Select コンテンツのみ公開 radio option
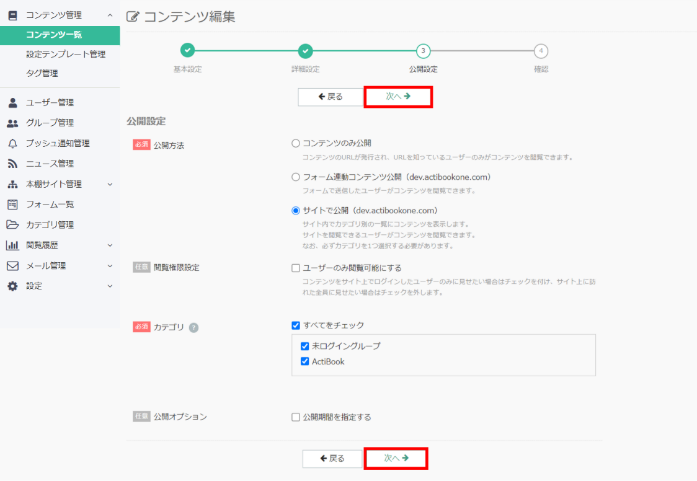 pyautogui.click(x=296, y=143)
